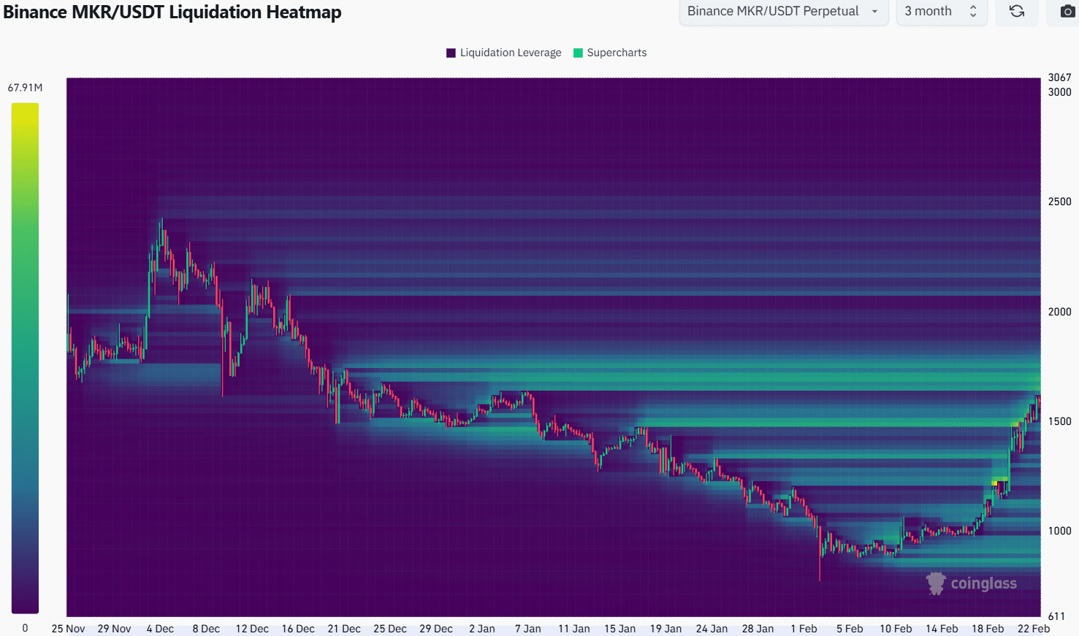Toggle the Liquidation Leverage legend series
This screenshot has width=1079, height=636.
[x=503, y=53]
